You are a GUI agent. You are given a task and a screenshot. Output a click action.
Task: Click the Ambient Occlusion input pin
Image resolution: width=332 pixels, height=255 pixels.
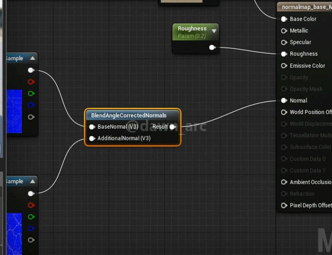coord(284,182)
